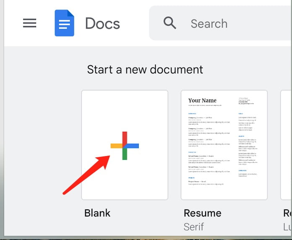Click the Blank label

97,213
